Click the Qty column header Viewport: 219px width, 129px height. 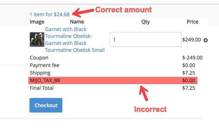click(146, 22)
